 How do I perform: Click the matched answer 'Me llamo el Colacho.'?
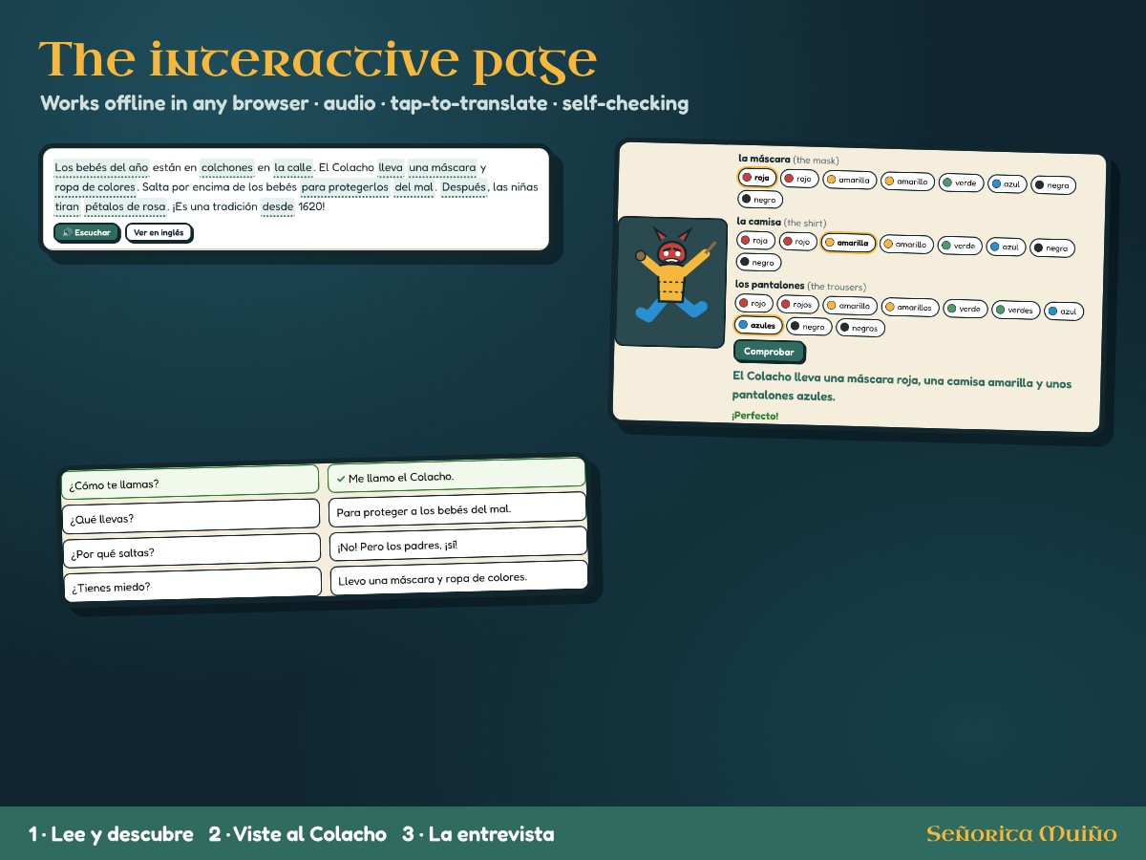[x=456, y=476]
